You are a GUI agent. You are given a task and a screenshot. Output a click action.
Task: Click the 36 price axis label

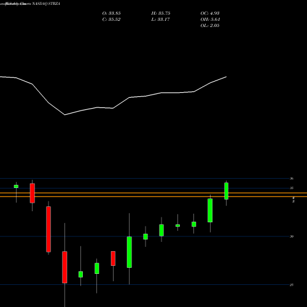(292, 179)
